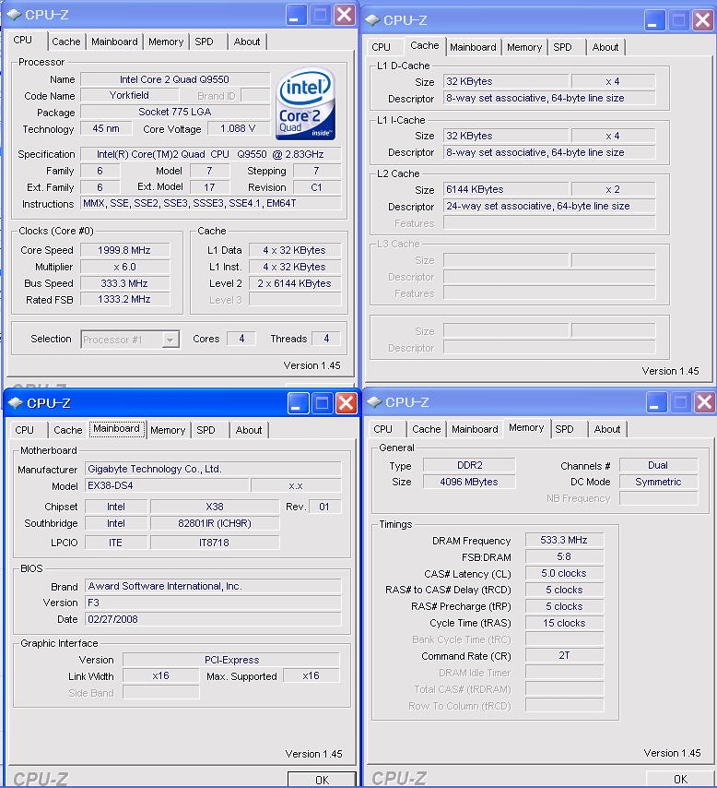717x788 pixels.
Task: Click the 2T Command Rate value
Action: point(564,656)
